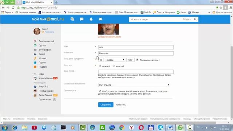Open the messages chat bubbles icon in header
Viewport: 233px width, 131px height.
click(72, 19)
